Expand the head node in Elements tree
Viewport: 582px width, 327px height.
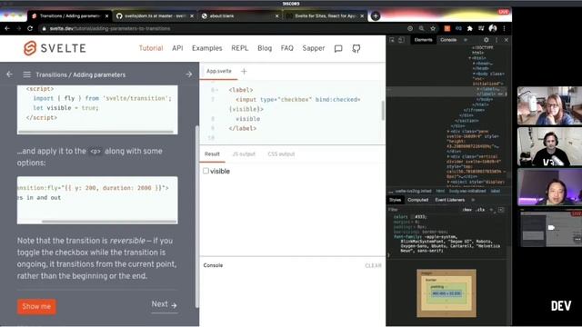tap(474, 64)
